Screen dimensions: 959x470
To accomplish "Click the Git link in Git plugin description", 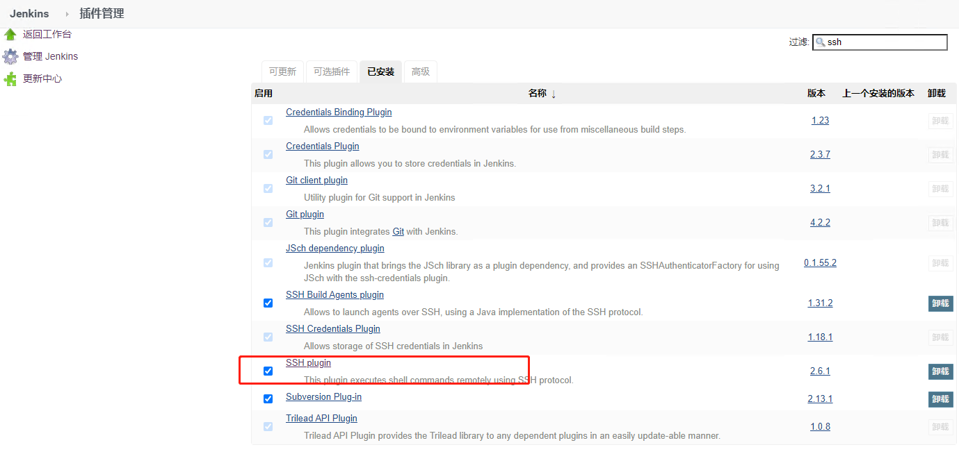I will (398, 231).
